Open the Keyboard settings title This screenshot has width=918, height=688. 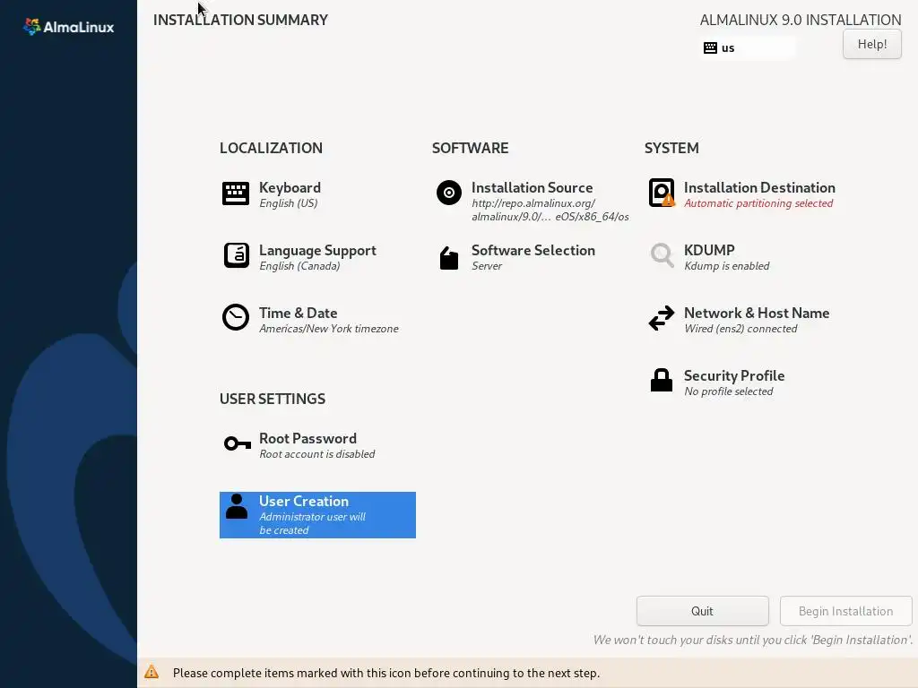[x=290, y=188]
